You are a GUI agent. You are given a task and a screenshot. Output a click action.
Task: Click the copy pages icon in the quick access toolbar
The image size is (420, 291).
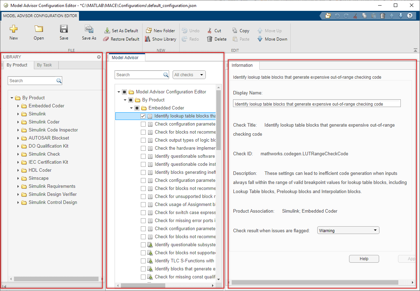pyautogui.click(x=364, y=16)
